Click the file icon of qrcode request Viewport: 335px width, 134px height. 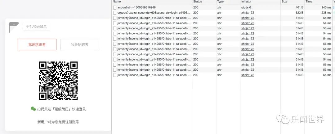click(x=115, y=13)
